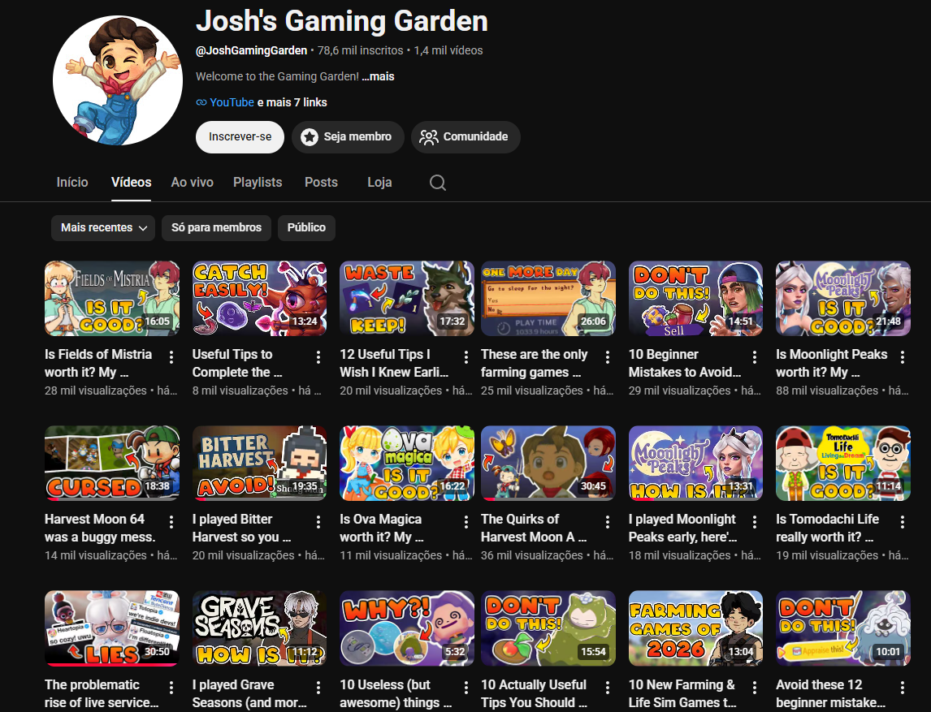Expand channel description with ...mais
The width and height of the screenshot is (931, 712).
378,76
